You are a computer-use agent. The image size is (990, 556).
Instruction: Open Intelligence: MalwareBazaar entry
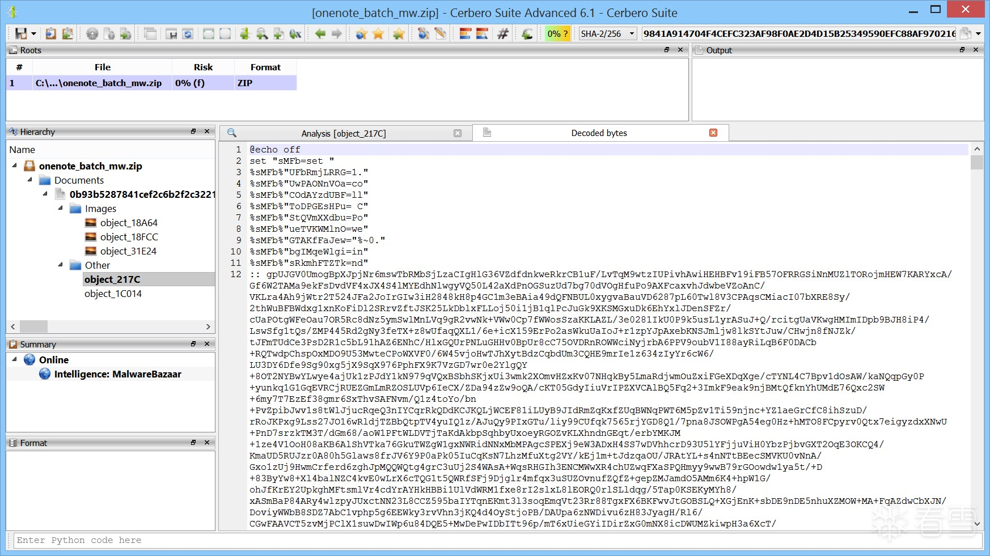pos(118,374)
